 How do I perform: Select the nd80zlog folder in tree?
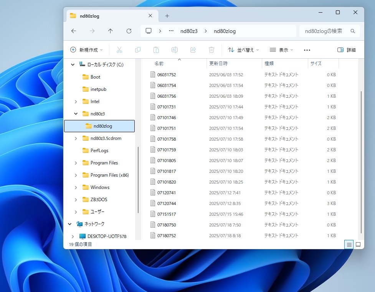(99, 126)
